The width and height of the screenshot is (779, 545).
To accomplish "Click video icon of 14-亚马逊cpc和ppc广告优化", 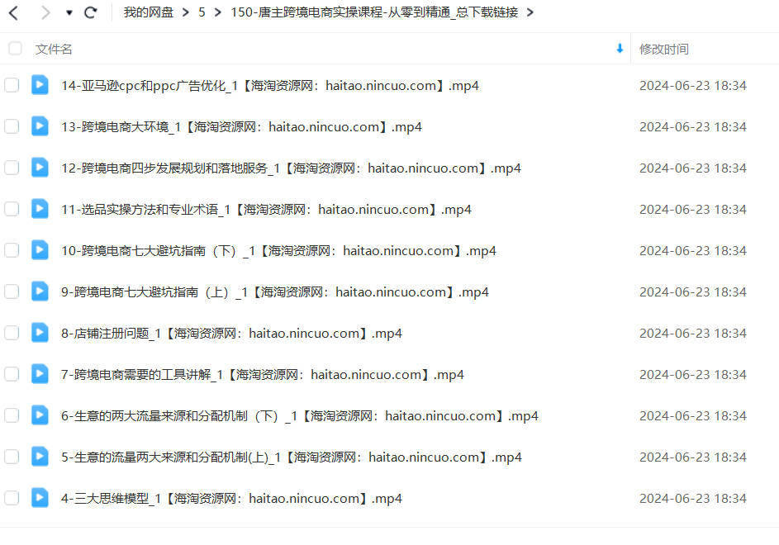I will pyautogui.click(x=40, y=85).
